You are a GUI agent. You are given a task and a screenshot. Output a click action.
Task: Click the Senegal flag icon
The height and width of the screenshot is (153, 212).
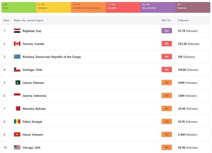17,121
